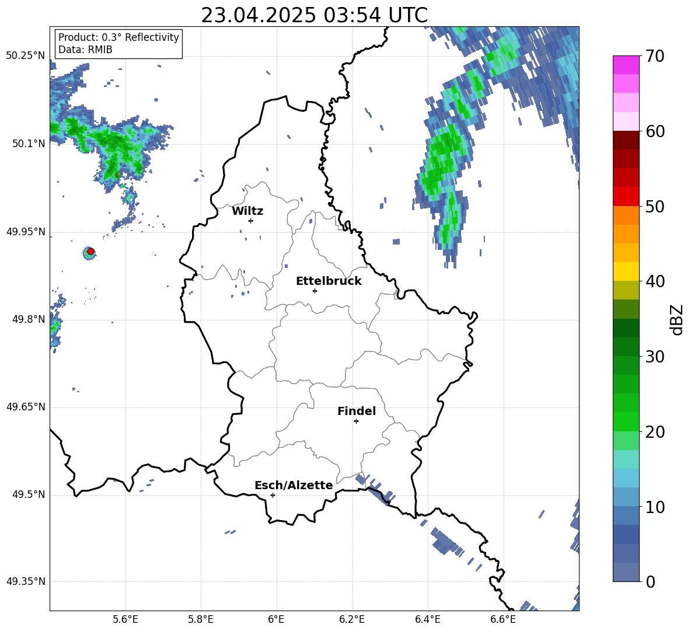Screen dimensions: 691x631
Task: Click the 5.8°E longitude label
Action: (201, 619)
